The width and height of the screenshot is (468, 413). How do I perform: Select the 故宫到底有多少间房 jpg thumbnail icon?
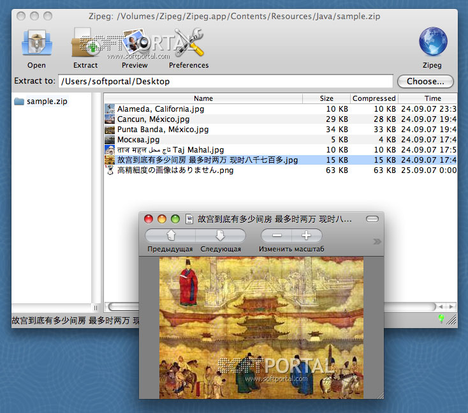(110, 160)
